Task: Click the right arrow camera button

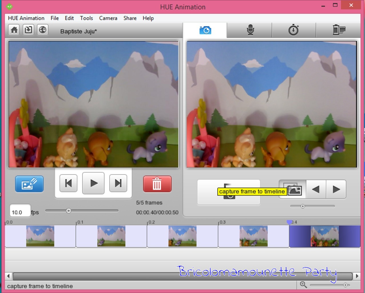Action: 336,189
